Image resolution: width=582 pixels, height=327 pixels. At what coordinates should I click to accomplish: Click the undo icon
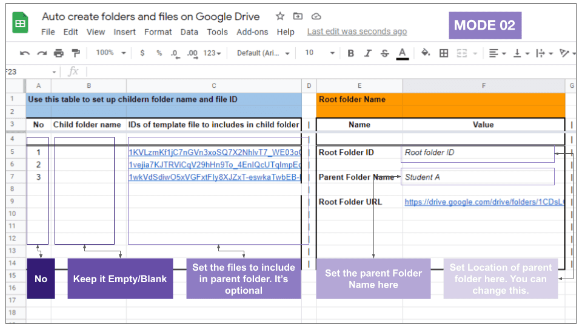(25, 53)
